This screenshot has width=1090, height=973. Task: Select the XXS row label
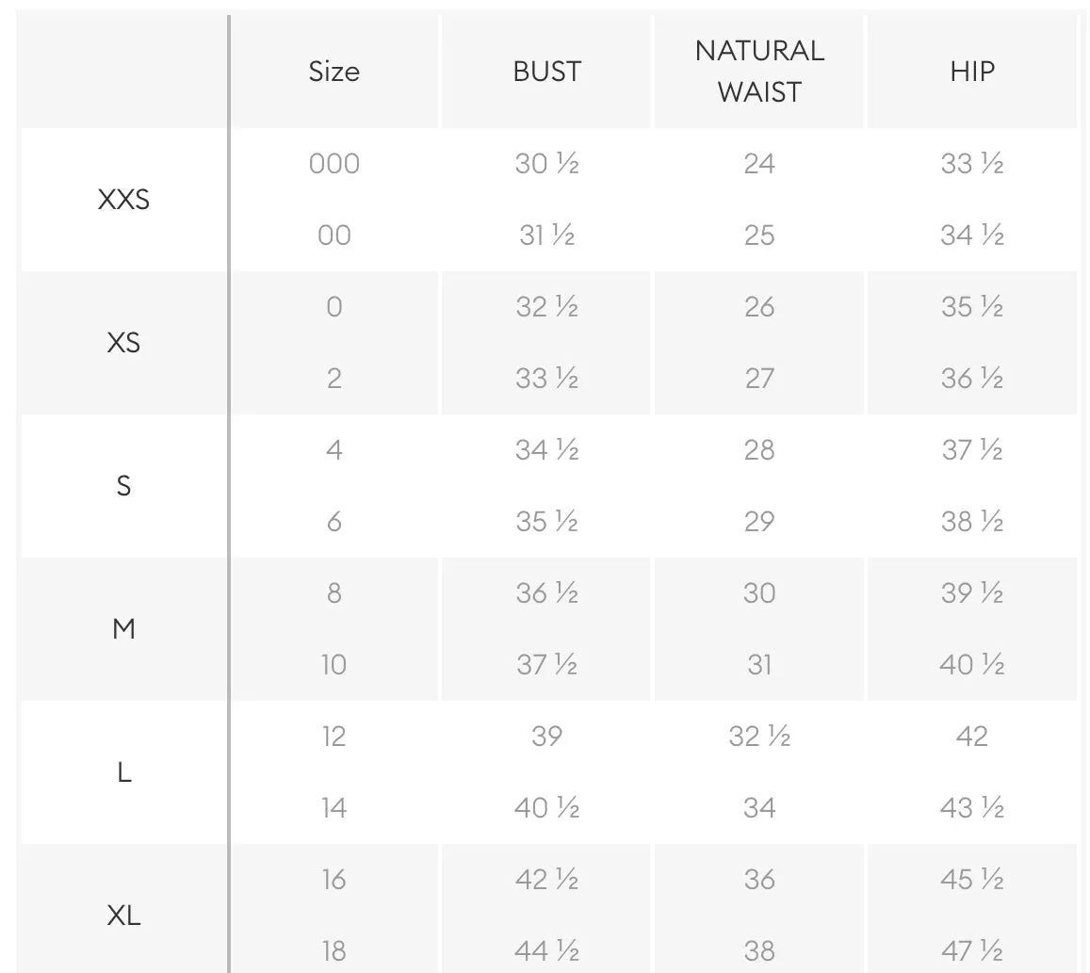(123, 200)
